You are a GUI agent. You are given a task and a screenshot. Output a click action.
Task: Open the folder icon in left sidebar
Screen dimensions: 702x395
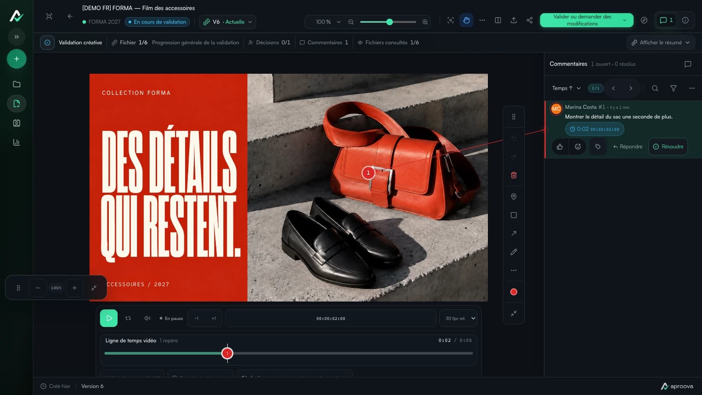click(x=17, y=84)
